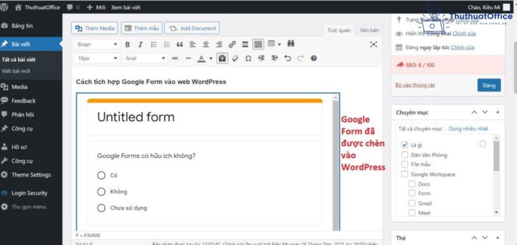Viewport: 517px width, 245px height.
Task: Select the Chưa sử dụng radio option
Action: click(x=101, y=208)
